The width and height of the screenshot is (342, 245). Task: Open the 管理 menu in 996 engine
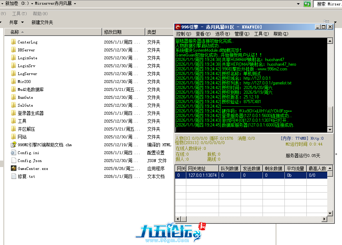(x=242, y=34)
